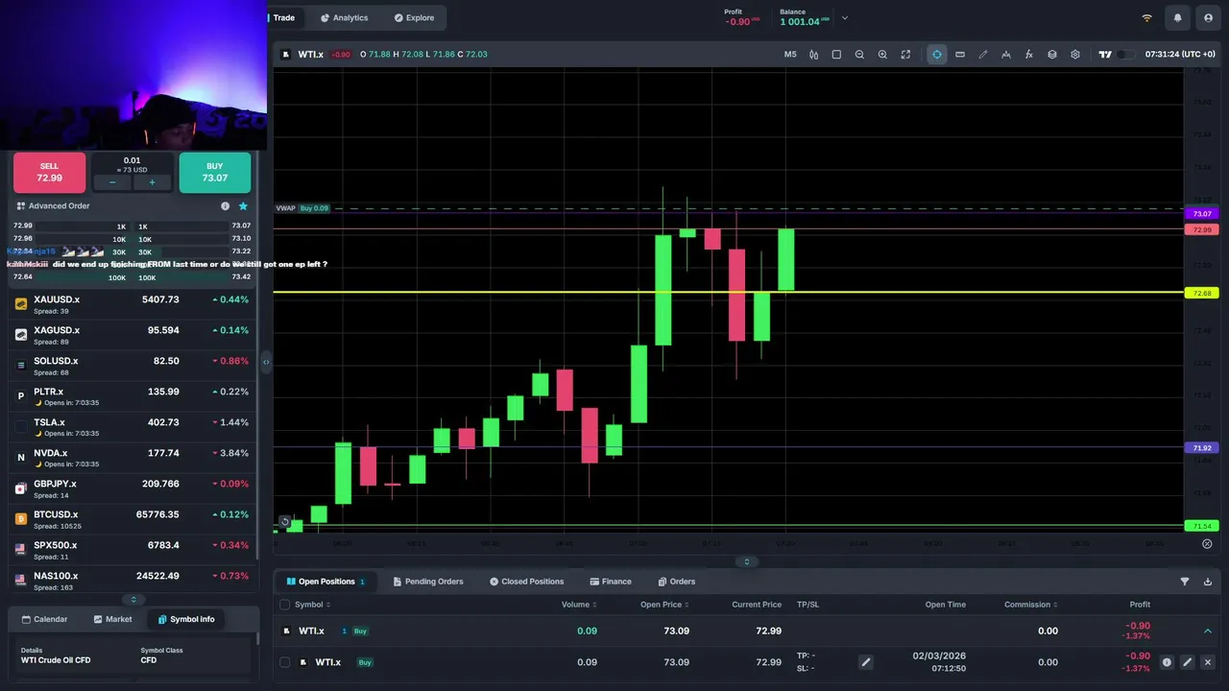Sort positions by Commission column
Viewport: 1229px width, 691px height.
(x=1030, y=605)
